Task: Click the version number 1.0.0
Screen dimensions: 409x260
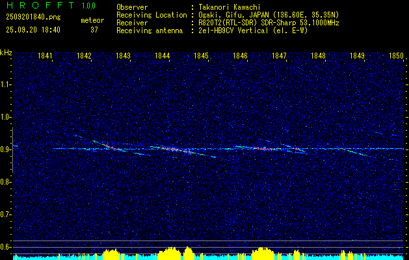Action: click(x=88, y=6)
